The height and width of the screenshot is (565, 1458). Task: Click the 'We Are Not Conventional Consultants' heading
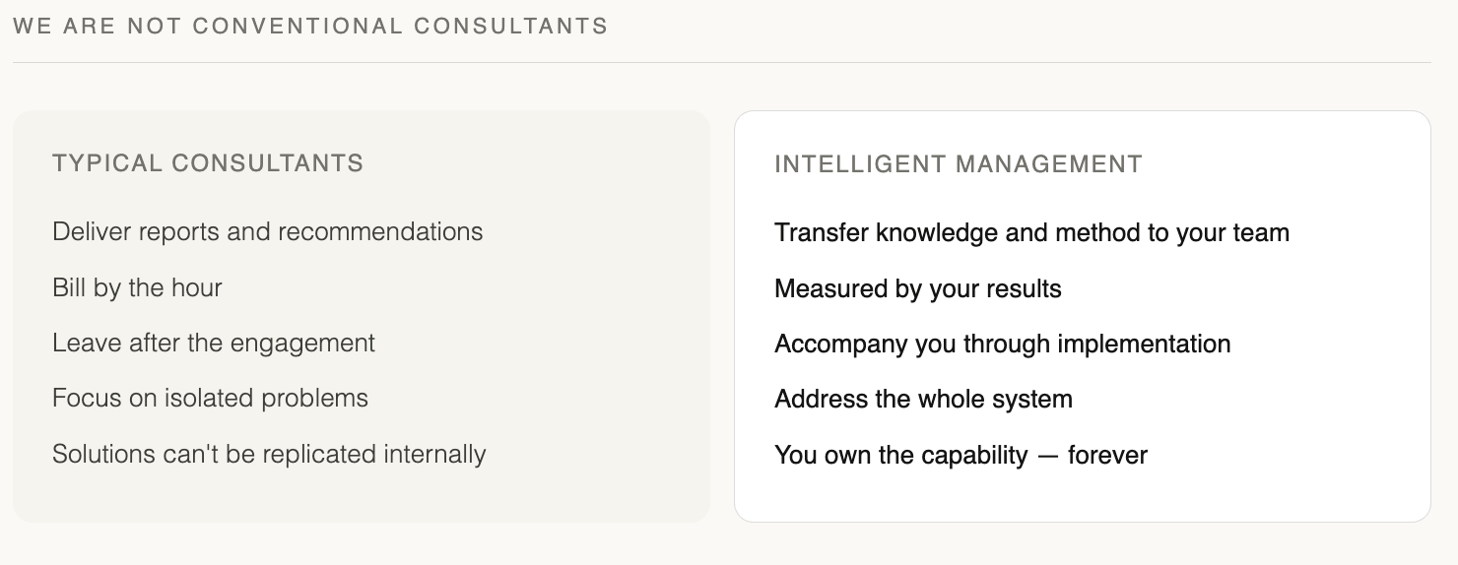click(x=310, y=26)
